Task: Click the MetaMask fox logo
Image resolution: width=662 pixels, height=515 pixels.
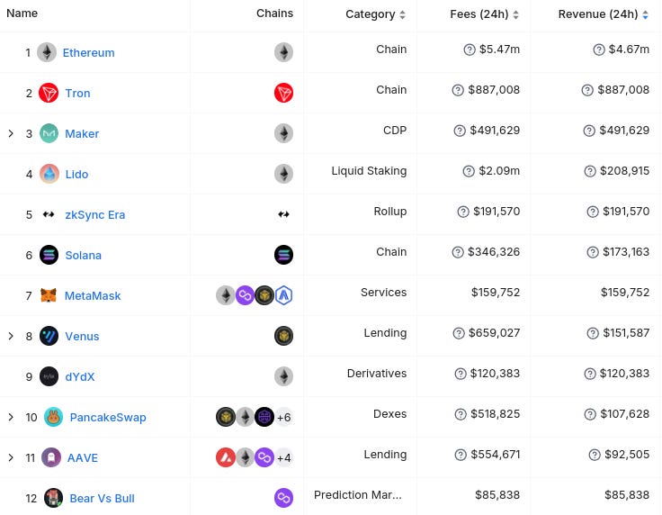Action: (49, 295)
